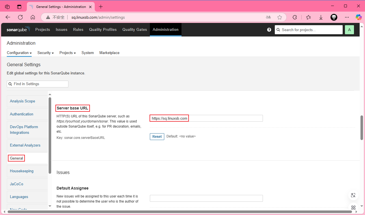Open Issues in top navigation
Viewport: 365px width, 215px height.
pyautogui.click(x=61, y=29)
